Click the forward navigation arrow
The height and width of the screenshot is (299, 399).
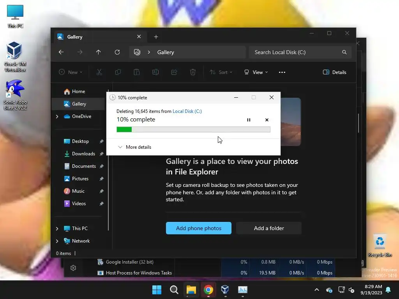80,52
